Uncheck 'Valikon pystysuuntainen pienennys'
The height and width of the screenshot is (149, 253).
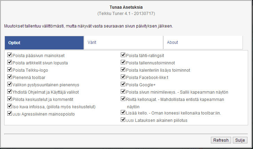click(x=9, y=84)
